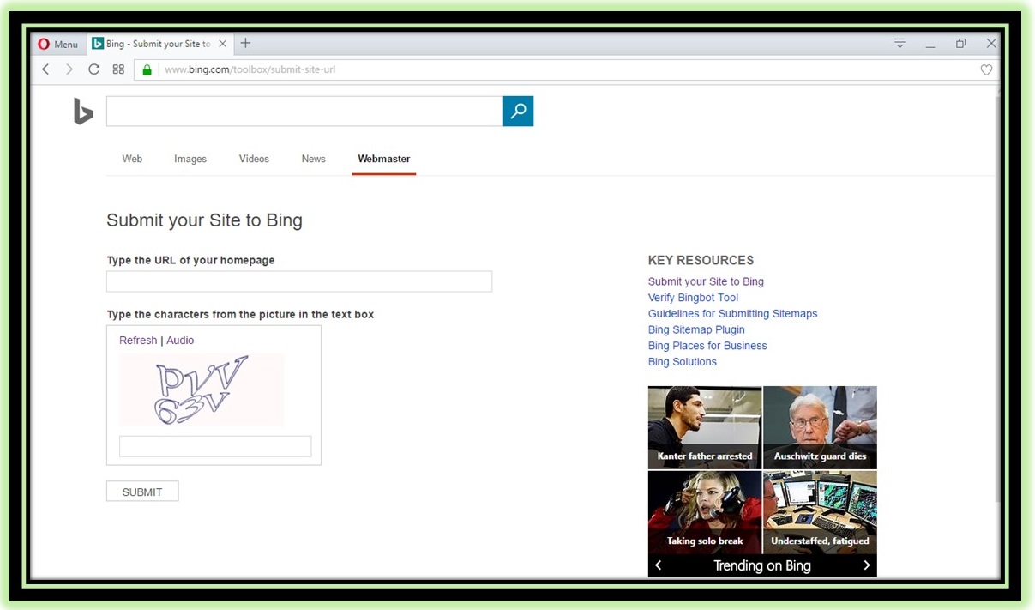Click the Audio captcha link

pos(180,341)
